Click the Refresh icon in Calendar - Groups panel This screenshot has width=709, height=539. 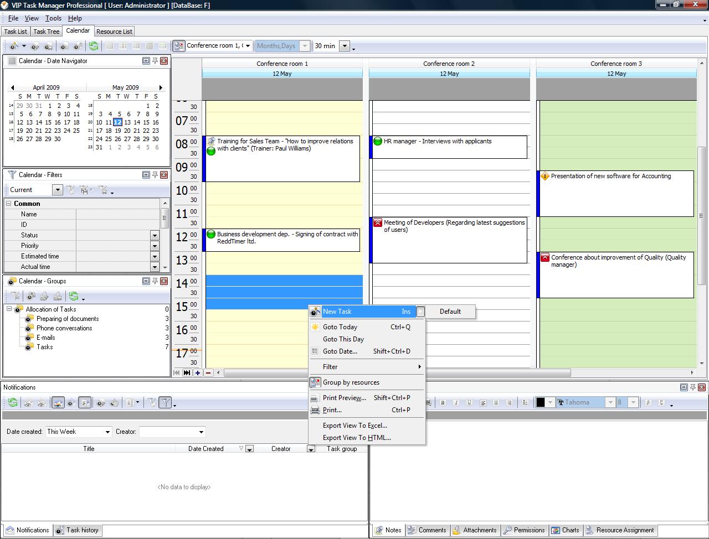point(74,297)
